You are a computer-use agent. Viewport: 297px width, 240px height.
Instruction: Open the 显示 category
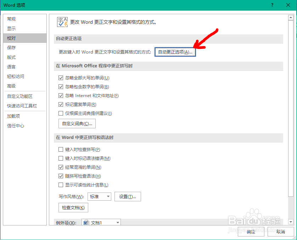pos(25,29)
